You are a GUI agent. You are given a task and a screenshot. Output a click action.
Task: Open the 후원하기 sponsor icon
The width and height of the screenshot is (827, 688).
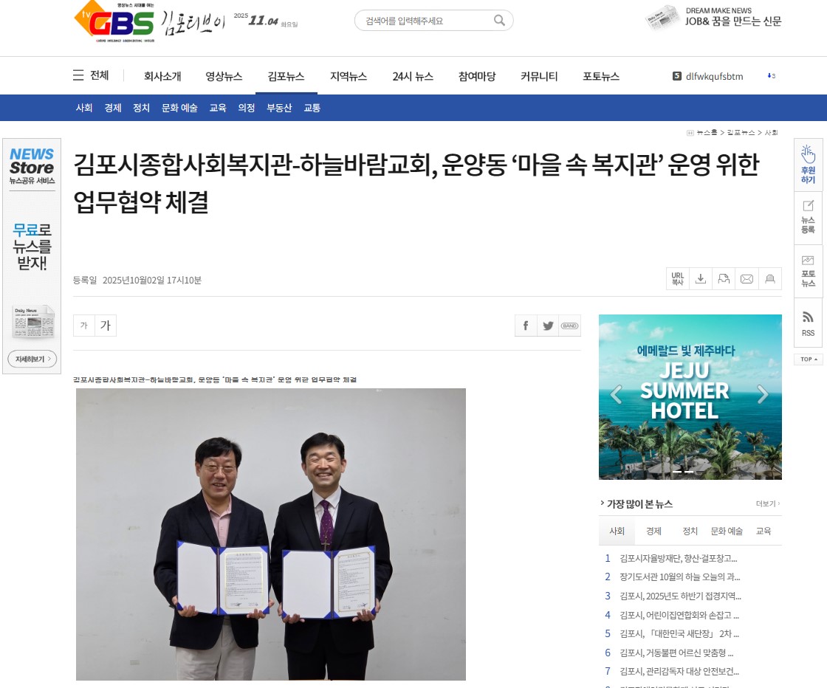coord(808,165)
